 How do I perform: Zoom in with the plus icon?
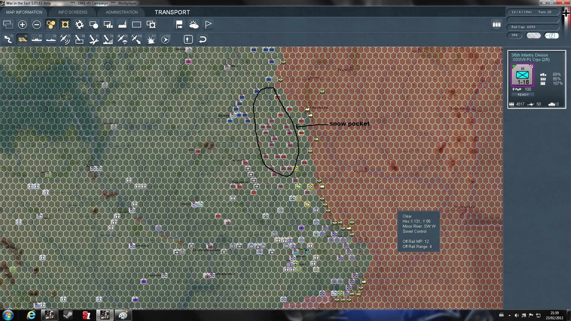22,25
